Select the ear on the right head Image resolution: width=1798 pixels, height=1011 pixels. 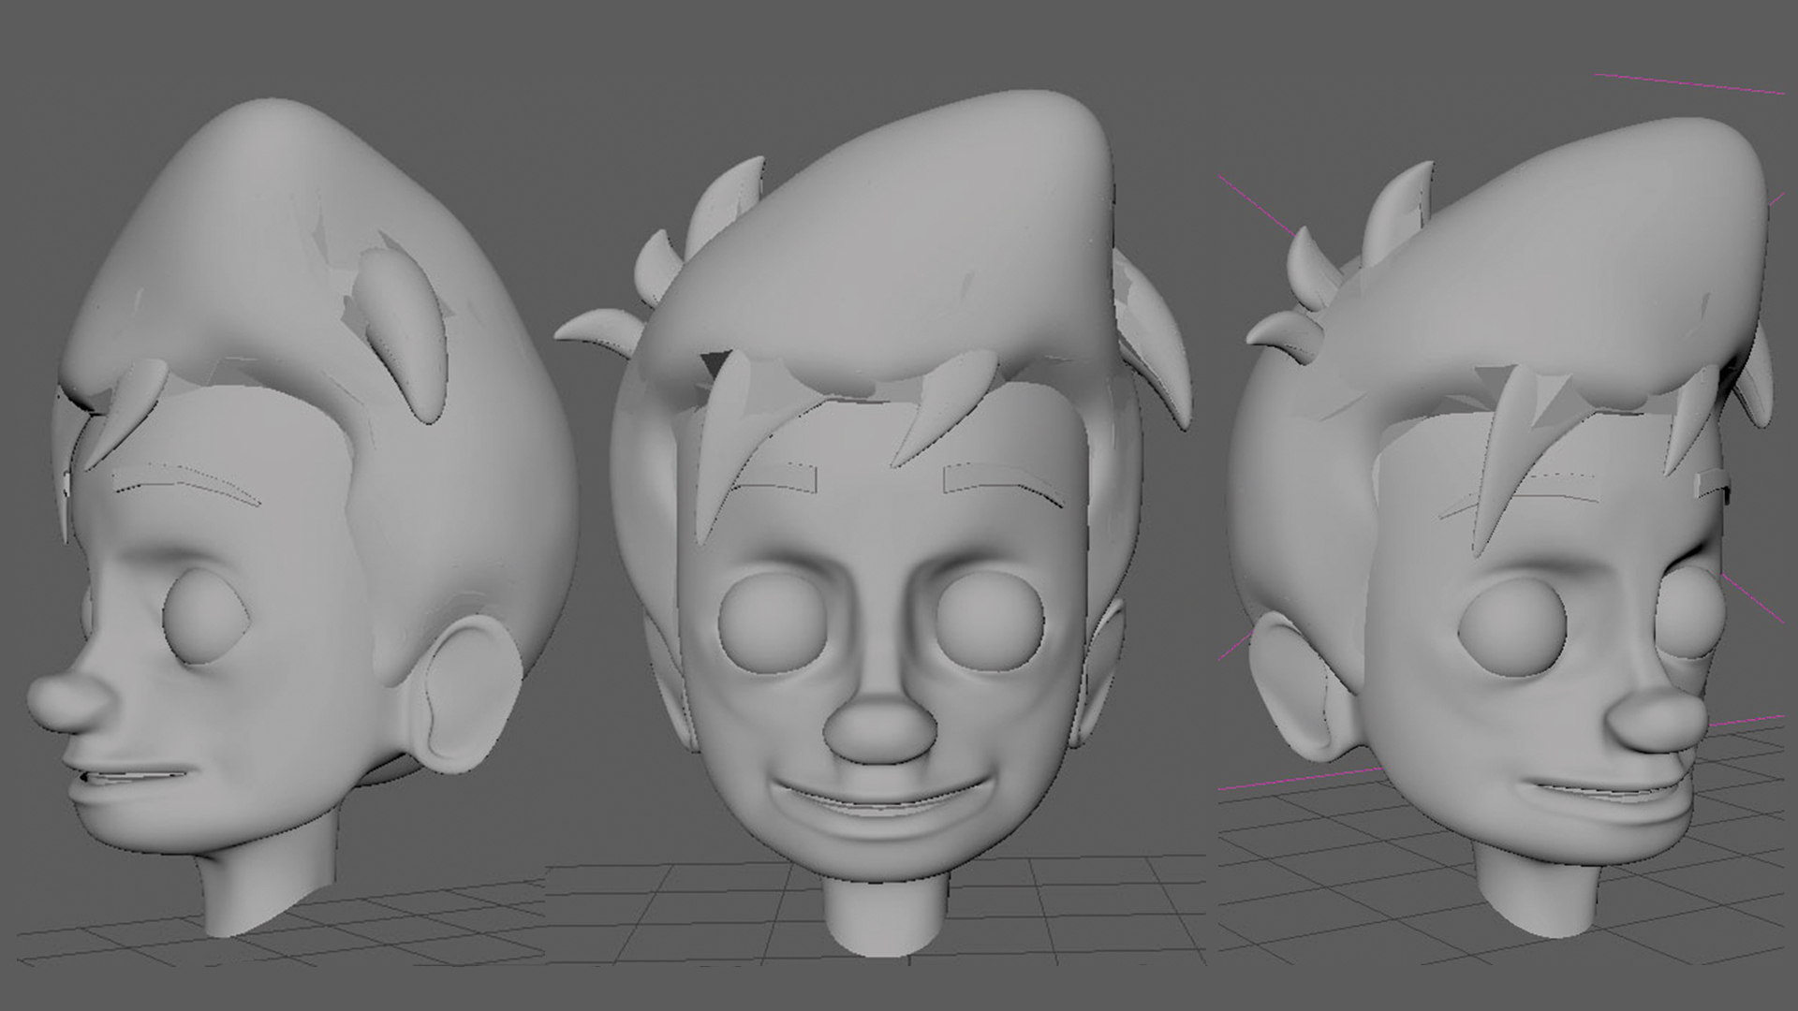click(x=1297, y=688)
